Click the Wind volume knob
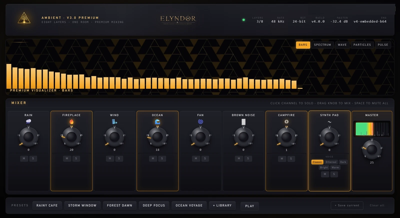400x218 pixels. (x=114, y=137)
